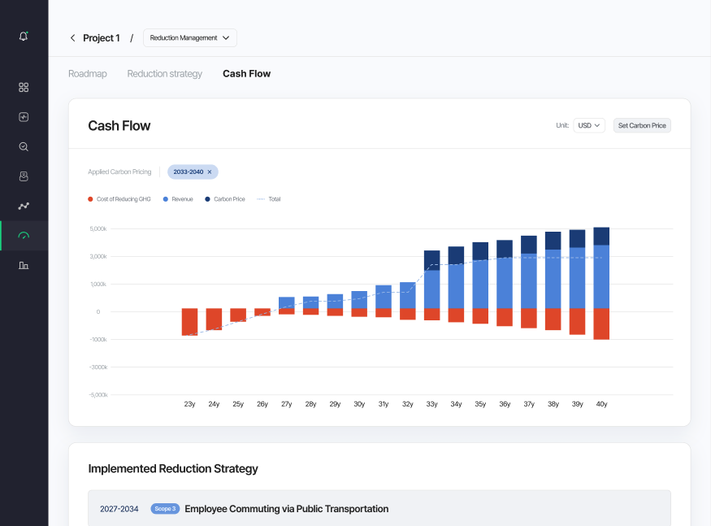This screenshot has width=711, height=526.
Task: Open the notifications bell icon
Action: click(24, 36)
